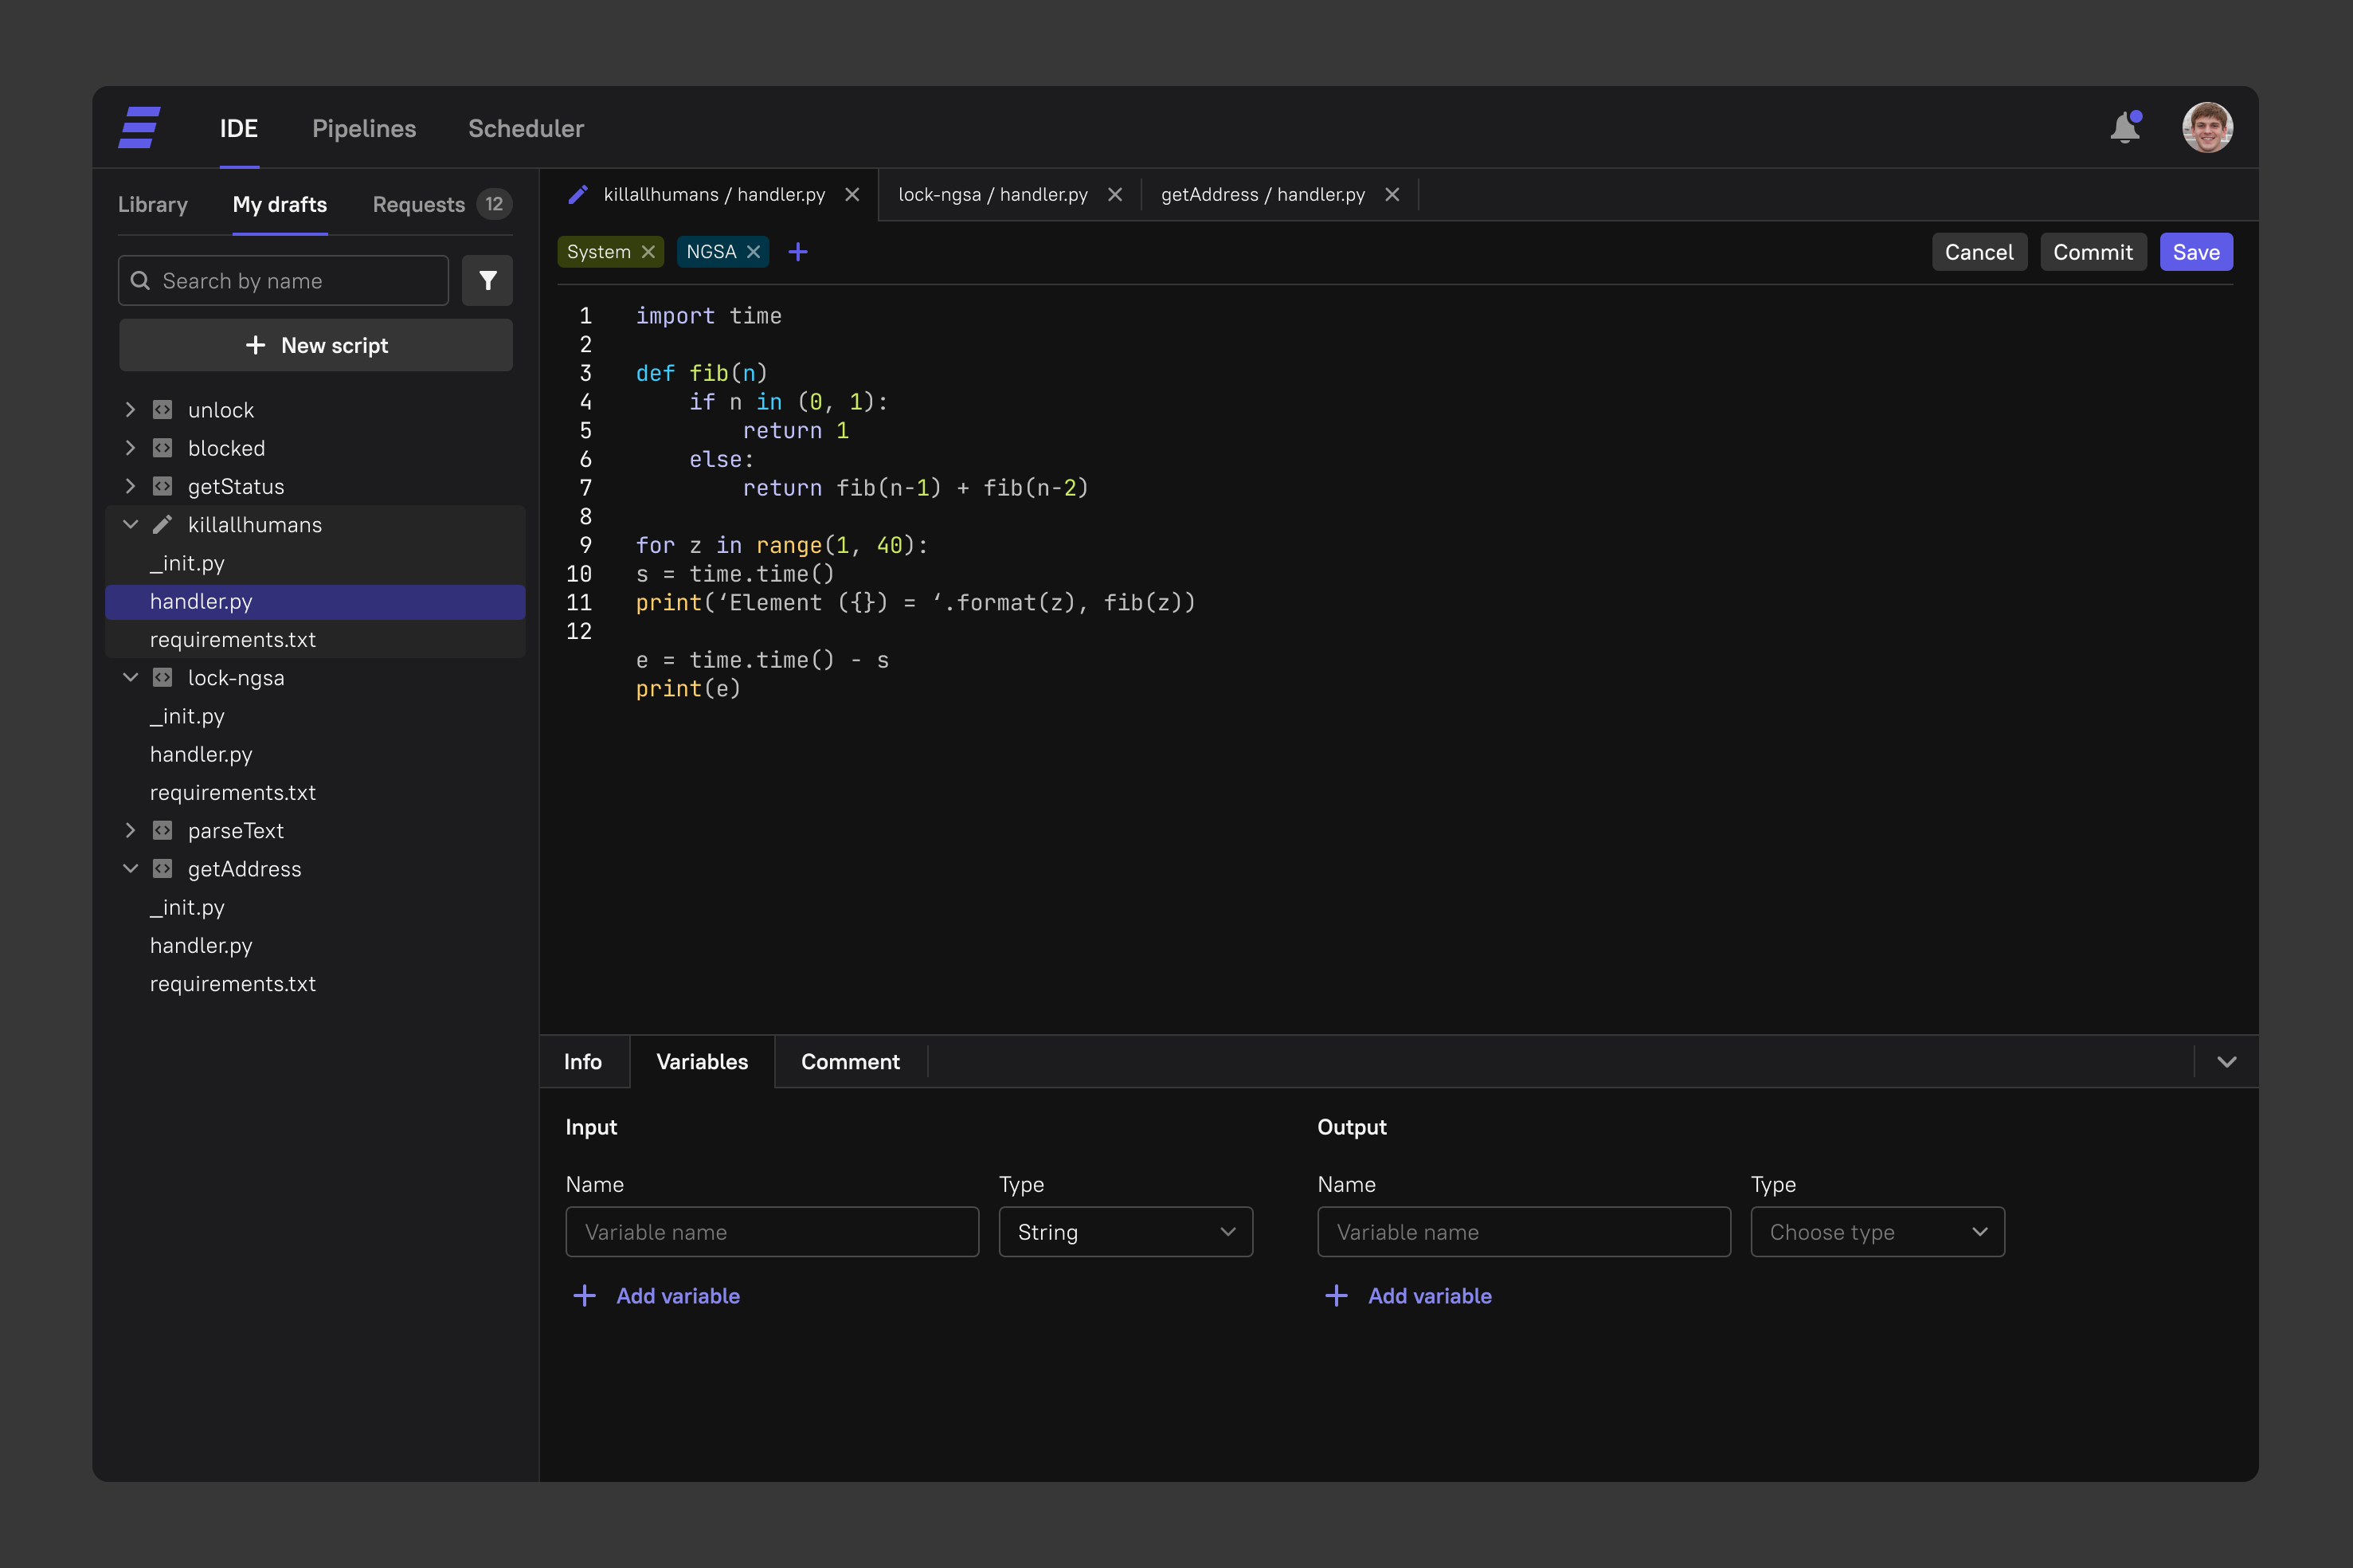This screenshot has height=1568, width=2353.
Task: Click the app logo icon
Action: [x=140, y=128]
